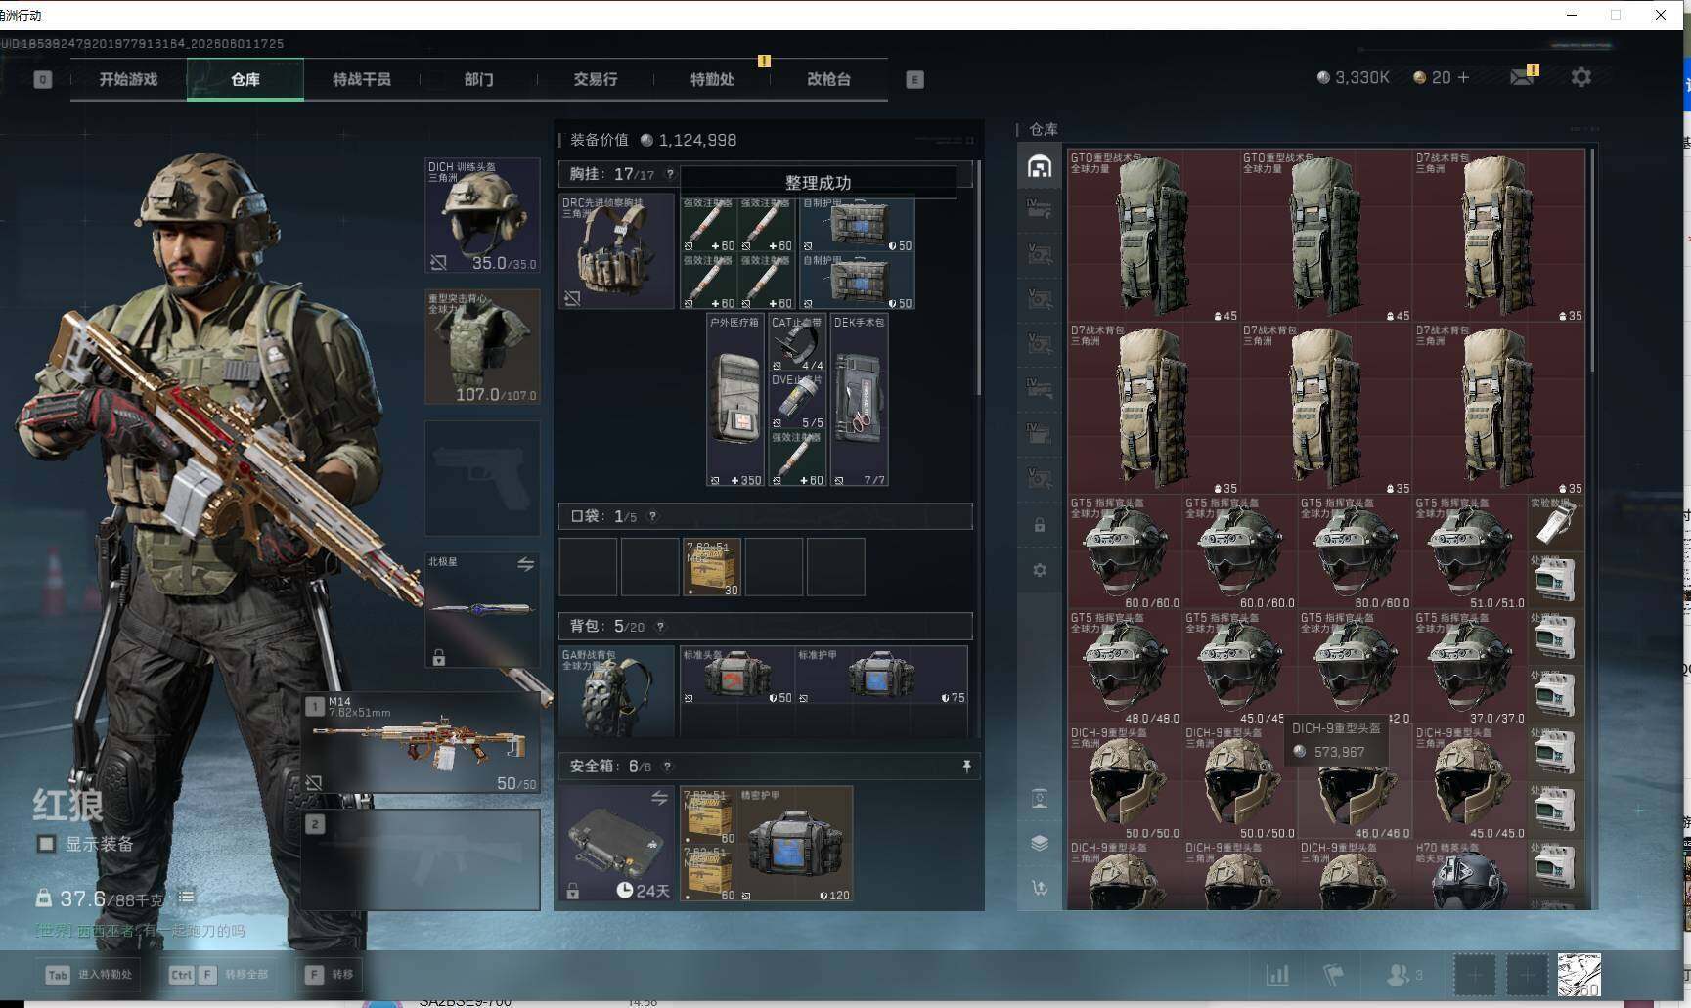Viewport: 1691px width, 1008px height.
Task: Select the 精密护甲 repair kit in safe box
Action: 795,844
